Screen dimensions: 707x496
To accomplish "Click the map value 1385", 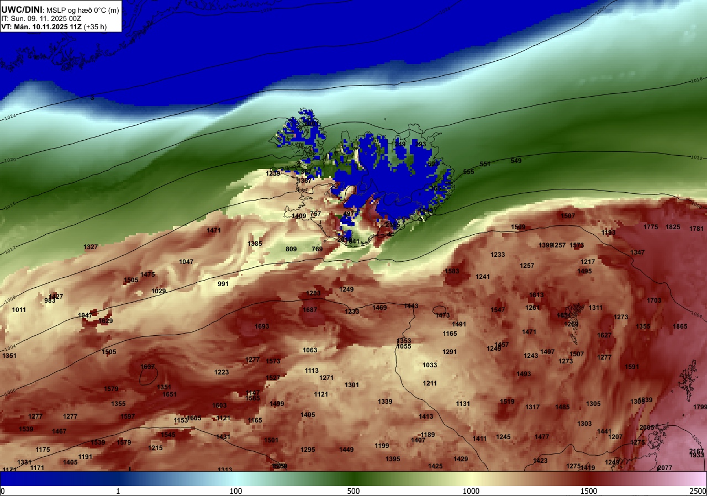I will (x=255, y=244).
